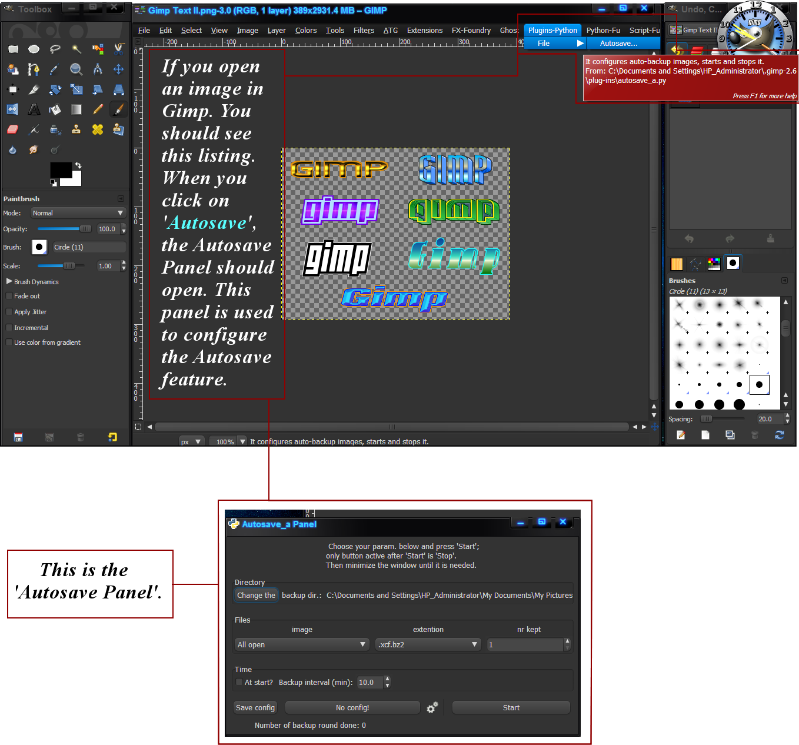Select the Paths tool
This screenshot has width=799, height=745.
click(34, 69)
